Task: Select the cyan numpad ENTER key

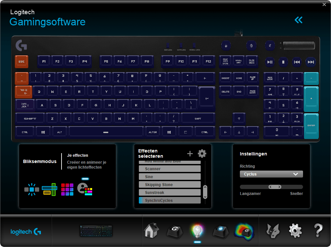Action: 311,126
